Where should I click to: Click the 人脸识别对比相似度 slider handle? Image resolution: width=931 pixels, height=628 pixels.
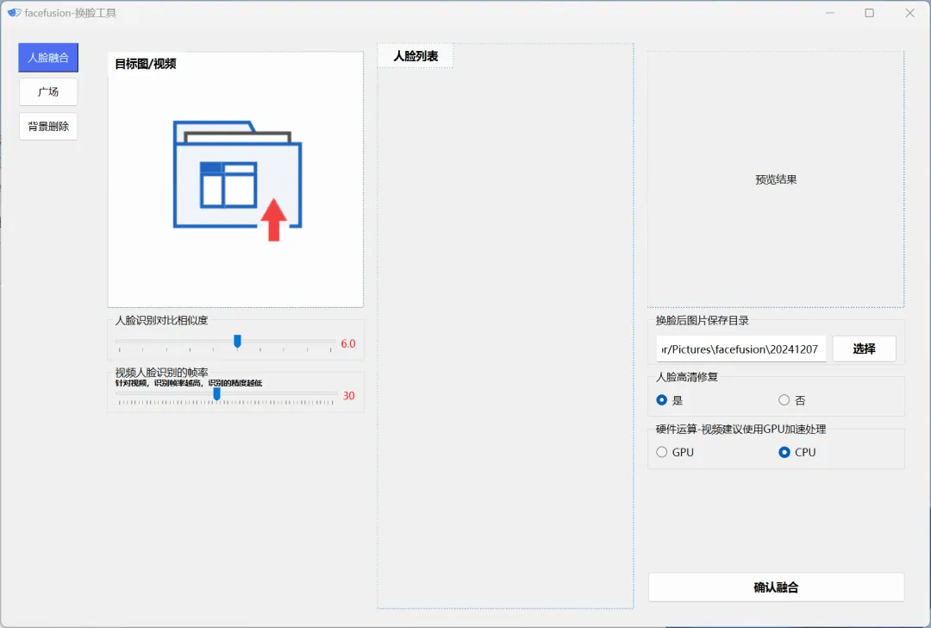237,342
